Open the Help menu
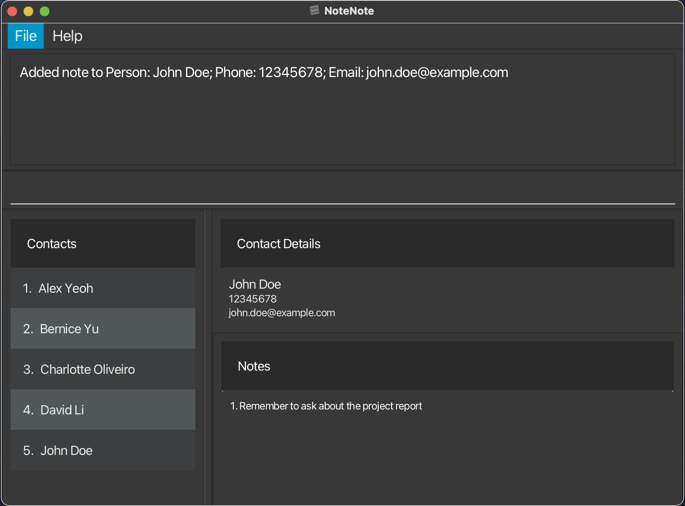 pos(67,36)
